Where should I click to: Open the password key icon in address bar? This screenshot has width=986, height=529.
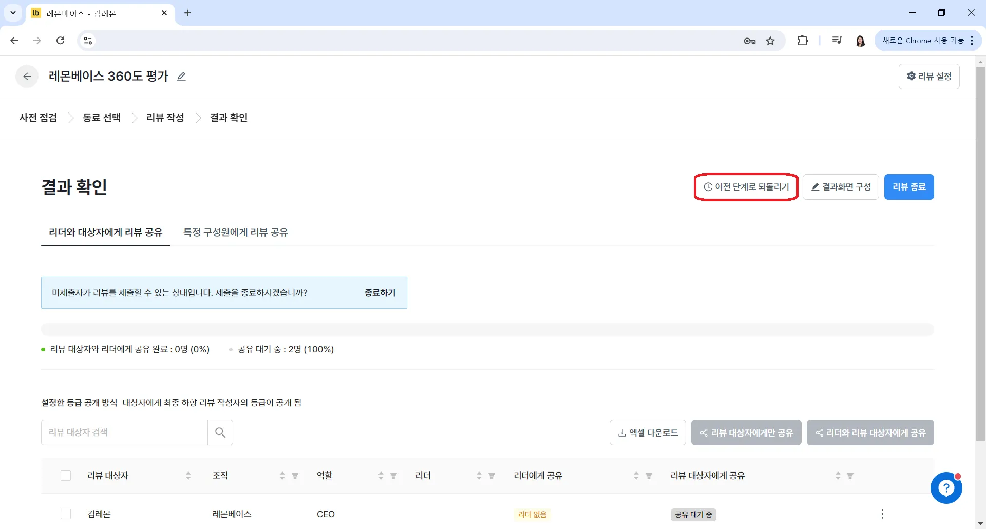tap(749, 41)
